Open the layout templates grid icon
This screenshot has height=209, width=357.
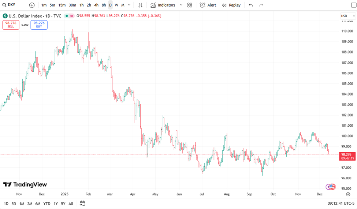click(x=190, y=5)
